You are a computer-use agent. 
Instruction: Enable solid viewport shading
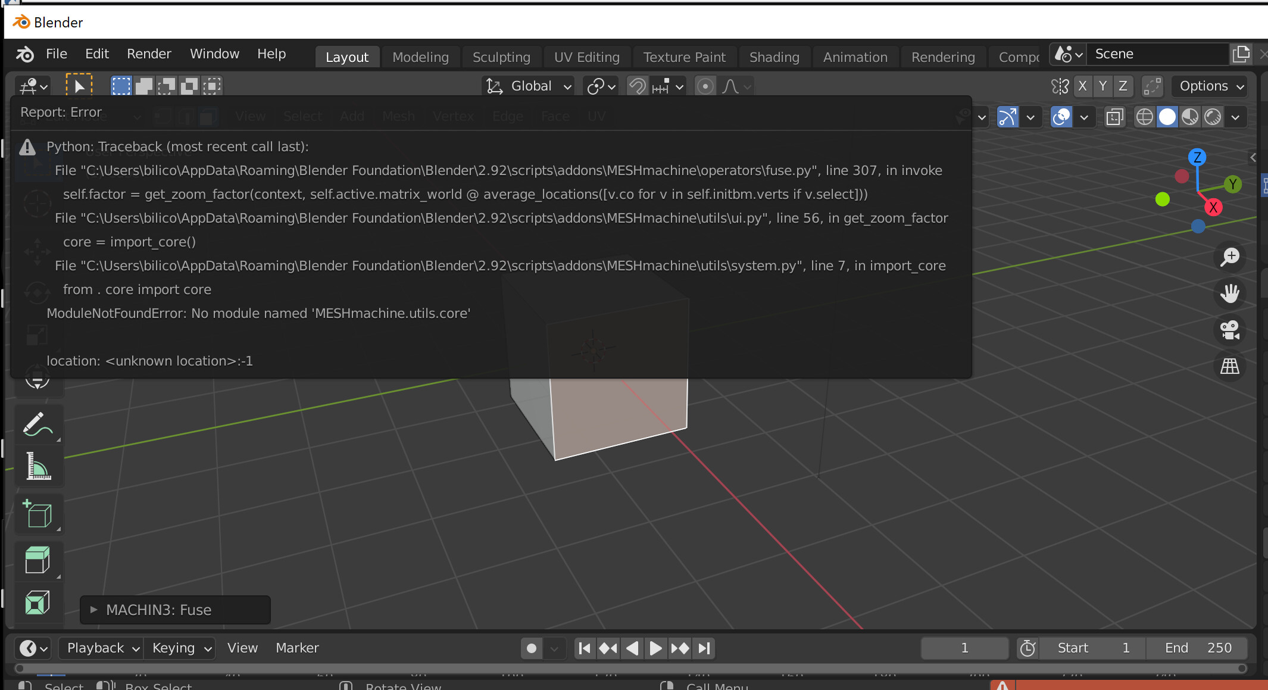pyautogui.click(x=1167, y=117)
